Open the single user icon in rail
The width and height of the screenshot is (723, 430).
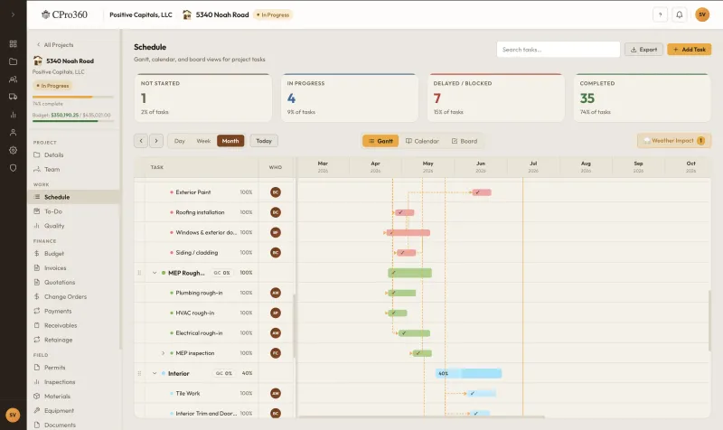coord(13,132)
